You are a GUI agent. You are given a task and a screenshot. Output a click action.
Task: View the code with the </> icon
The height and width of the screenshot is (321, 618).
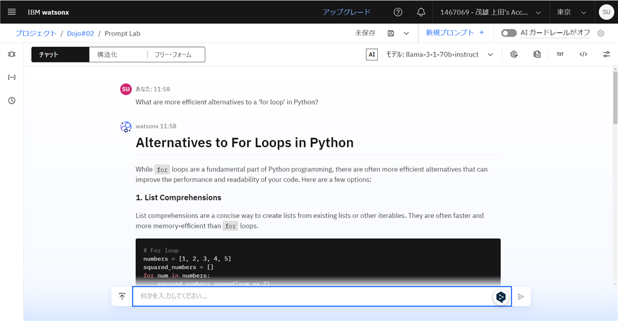(583, 54)
